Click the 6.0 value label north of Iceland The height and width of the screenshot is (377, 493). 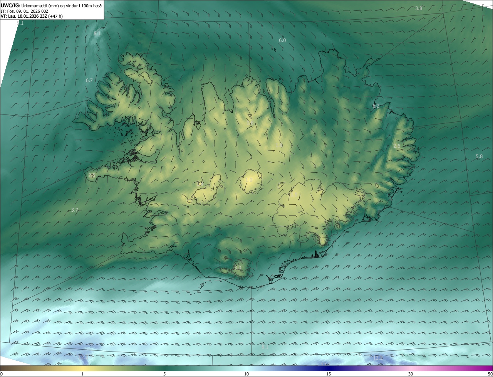[x=282, y=40]
